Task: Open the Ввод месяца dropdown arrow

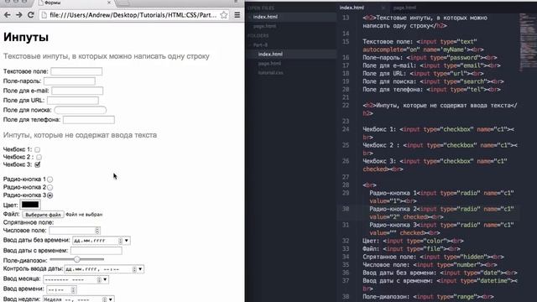Action: pyautogui.click(x=105, y=279)
